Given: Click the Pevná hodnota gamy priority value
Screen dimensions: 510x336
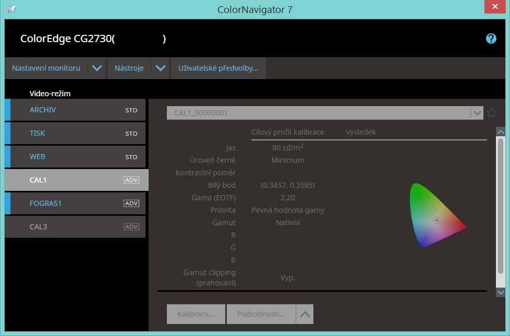Looking at the screenshot, I should (288, 211).
